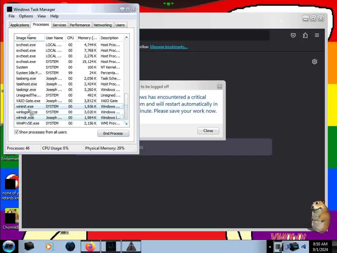Click Close in the logoff warning dialog
337x253 pixels.
point(208,130)
